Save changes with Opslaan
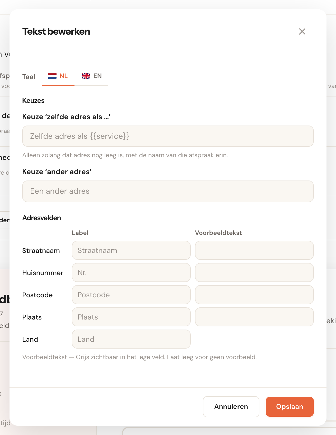The height and width of the screenshot is (435, 336). pyautogui.click(x=290, y=406)
